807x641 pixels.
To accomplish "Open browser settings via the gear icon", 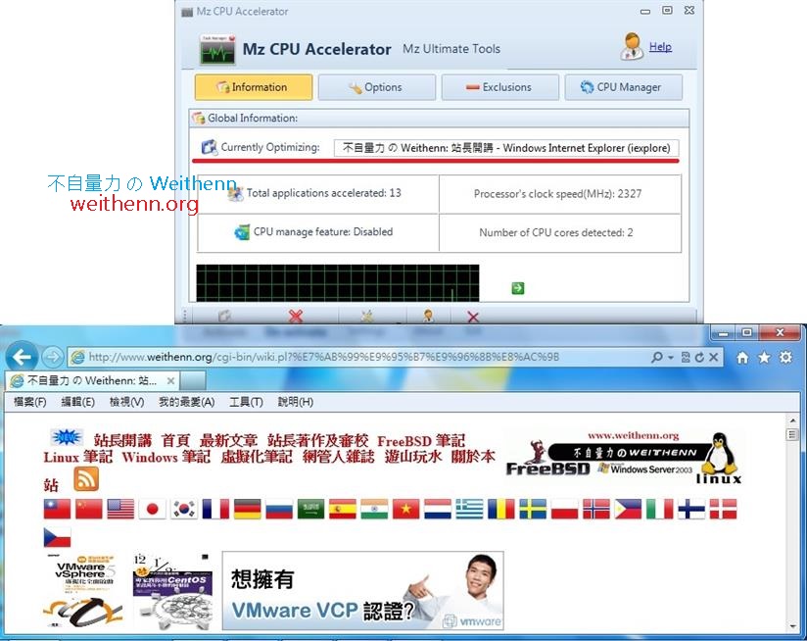I will [x=783, y=358].
